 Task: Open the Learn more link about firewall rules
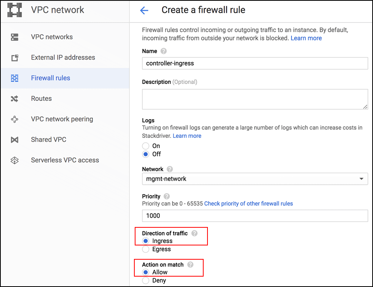pos(306,38)
